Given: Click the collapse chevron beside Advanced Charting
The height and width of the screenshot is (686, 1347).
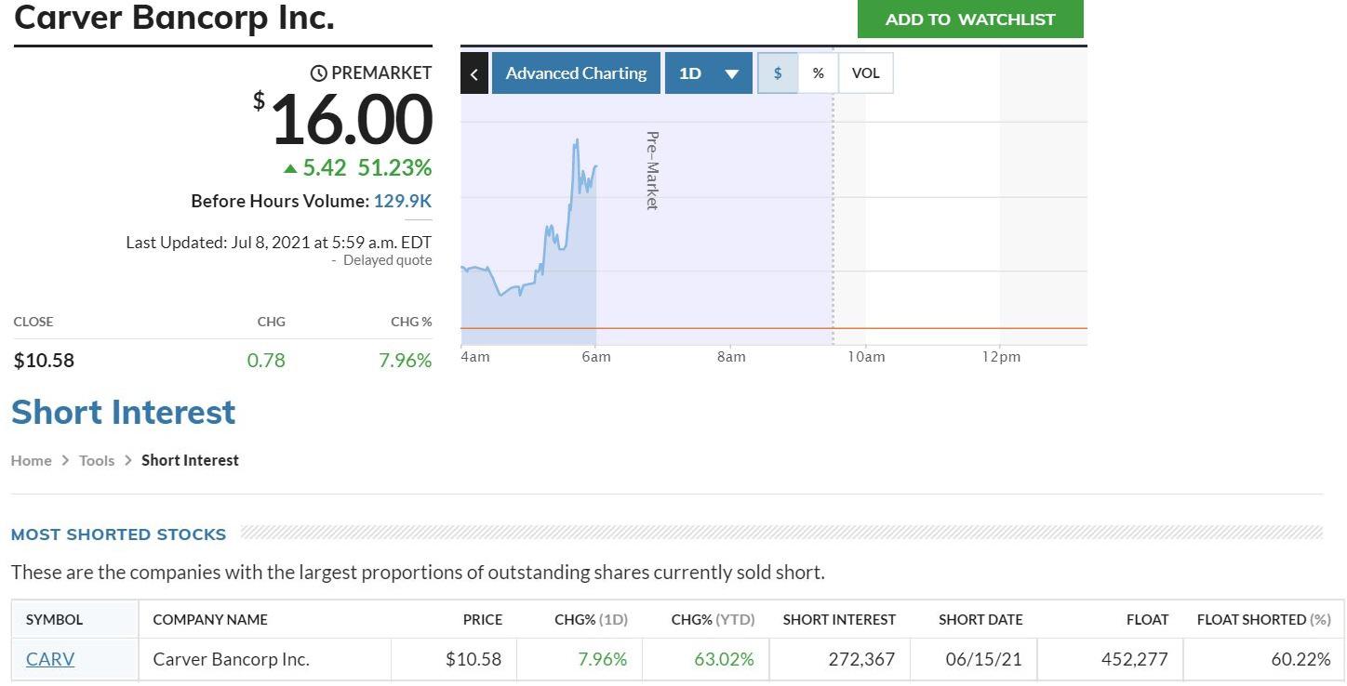Looking at the screenshot, I should click(x=473, y=73).
